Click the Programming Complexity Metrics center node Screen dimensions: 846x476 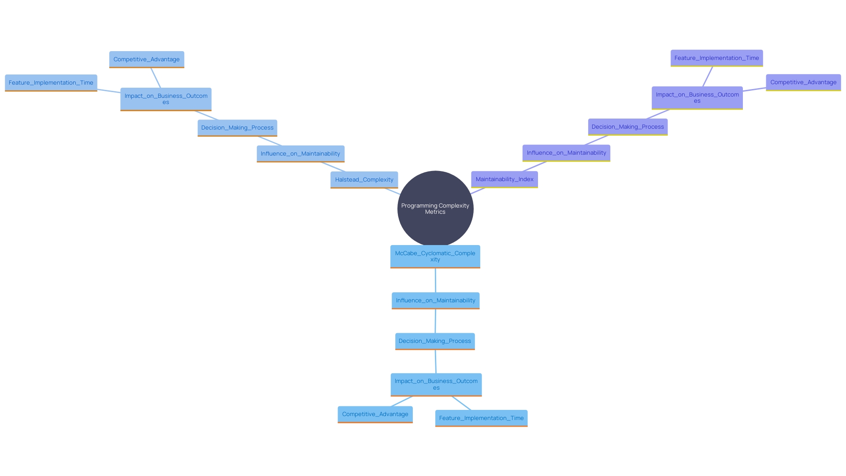(x=435, y=208)
